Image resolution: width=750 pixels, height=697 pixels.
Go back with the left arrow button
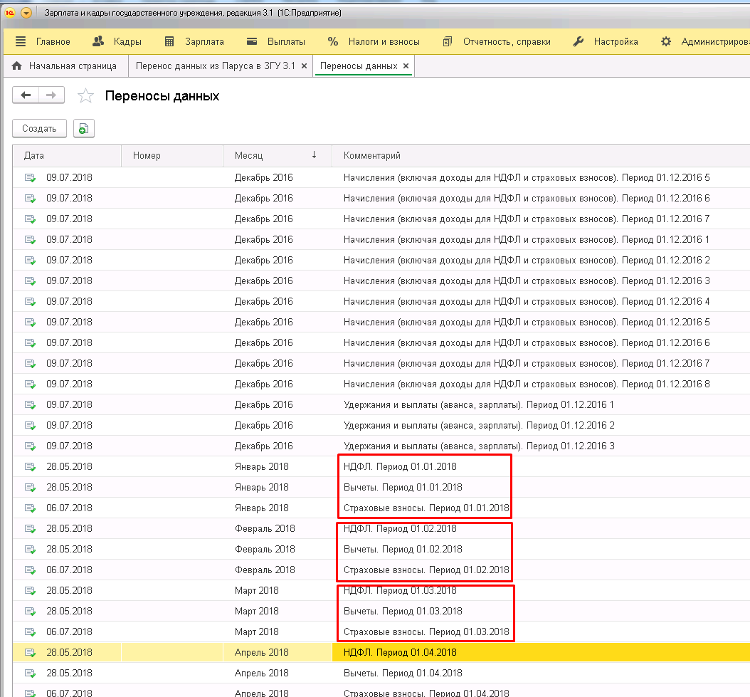point(26,95)
